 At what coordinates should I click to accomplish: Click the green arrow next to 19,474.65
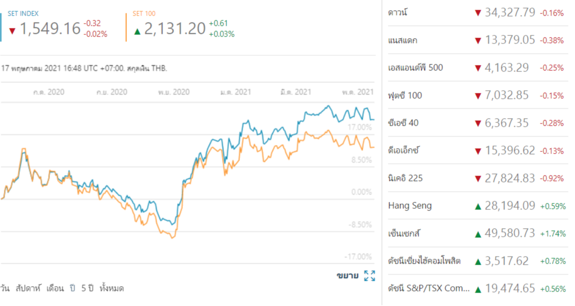coord(478,289)
